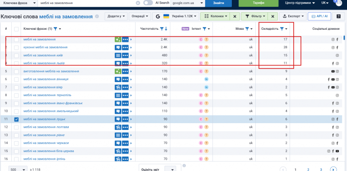Open the Фільтр dropdown
The height and width of the screenshot is (171, 347).
tap(254, 16)
